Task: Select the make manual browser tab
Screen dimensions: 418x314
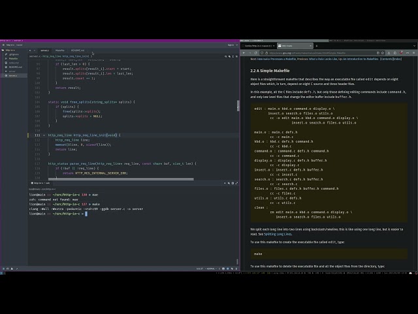Action: (295, 46)
